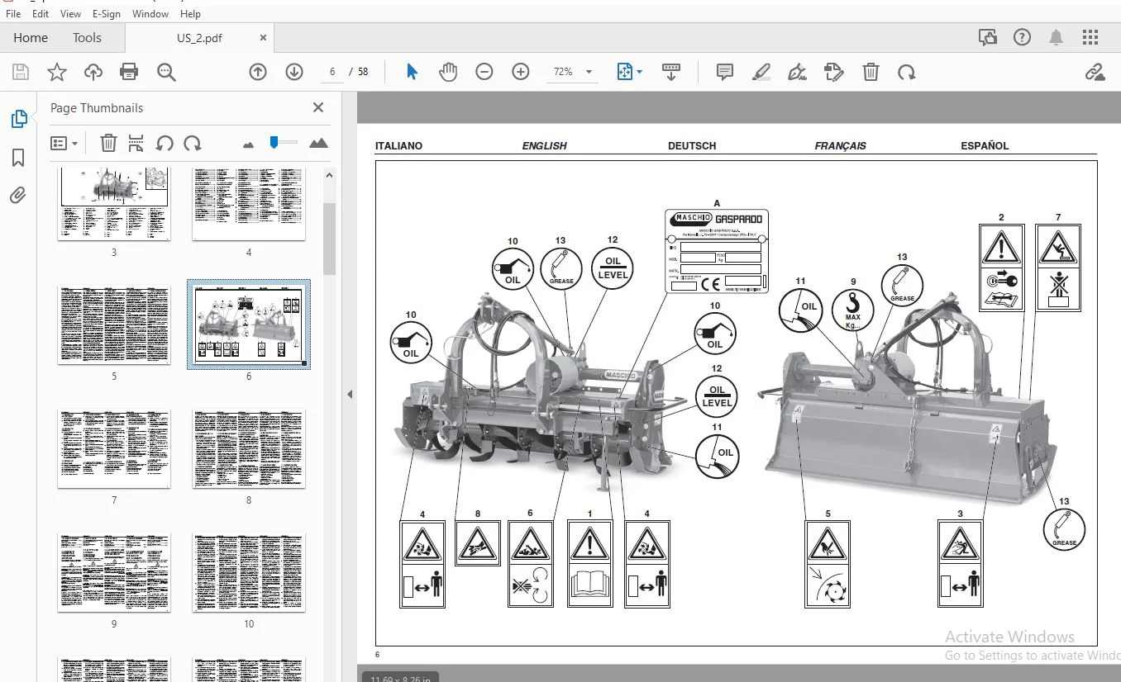Select page 8 thumbnail
The height and width of the screenshot is (682, 1121).
(249, 448)
